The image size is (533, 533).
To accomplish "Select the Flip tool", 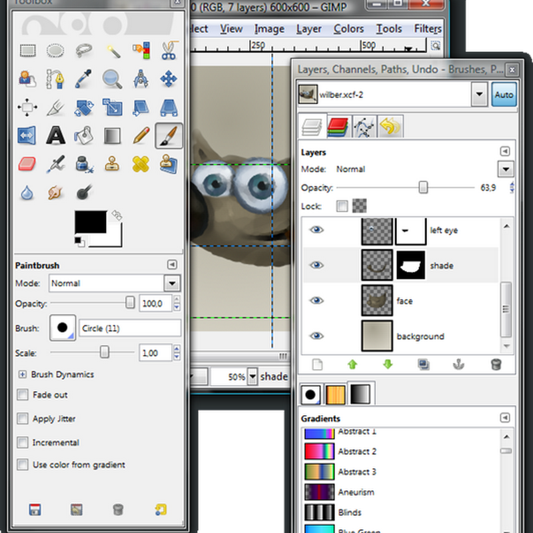I will (27, 136).
